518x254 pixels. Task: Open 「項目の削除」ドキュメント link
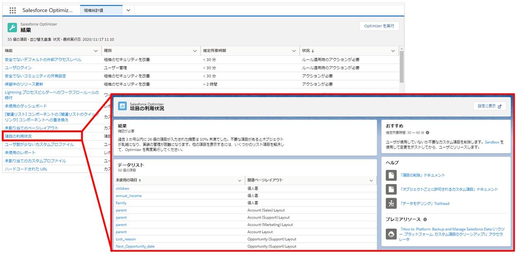422,175
